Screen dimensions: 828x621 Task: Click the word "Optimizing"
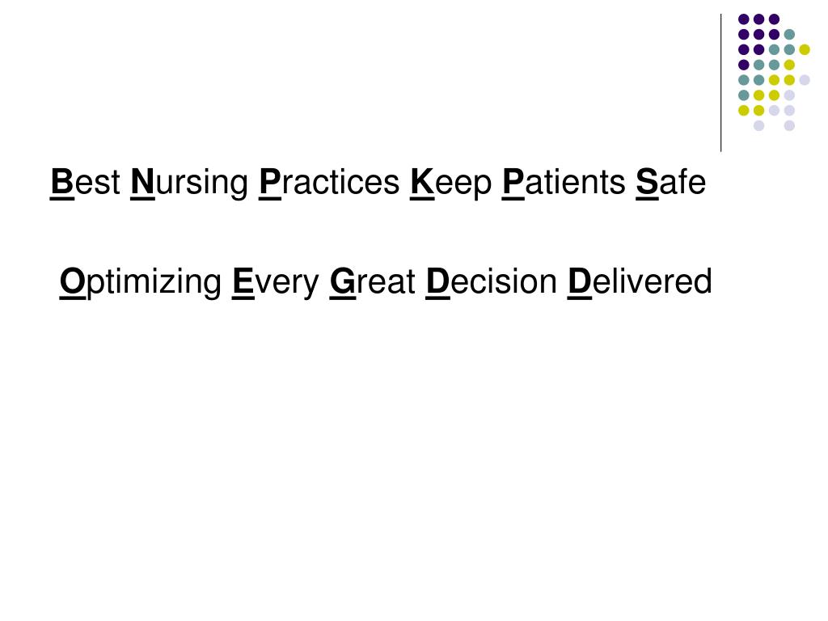pos(141,282)
